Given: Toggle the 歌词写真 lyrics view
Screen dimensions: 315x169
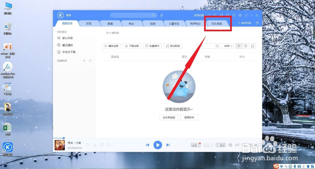Looking at the screenshot, I should (x=244, y=23).
